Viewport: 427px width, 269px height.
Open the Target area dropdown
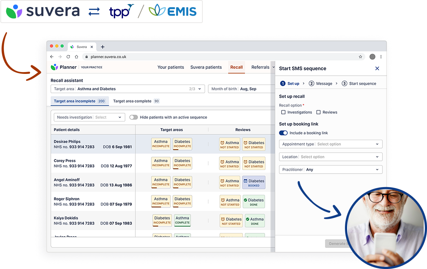click(x=128, y=89)
